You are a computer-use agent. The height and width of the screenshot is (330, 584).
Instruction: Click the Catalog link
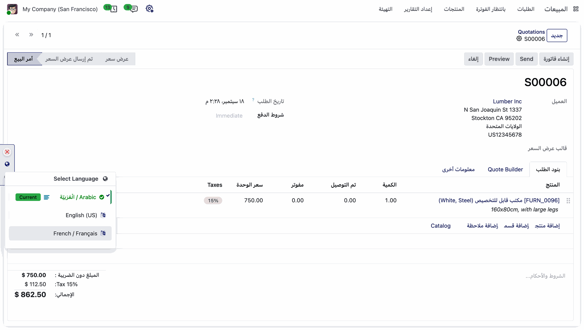440,226
